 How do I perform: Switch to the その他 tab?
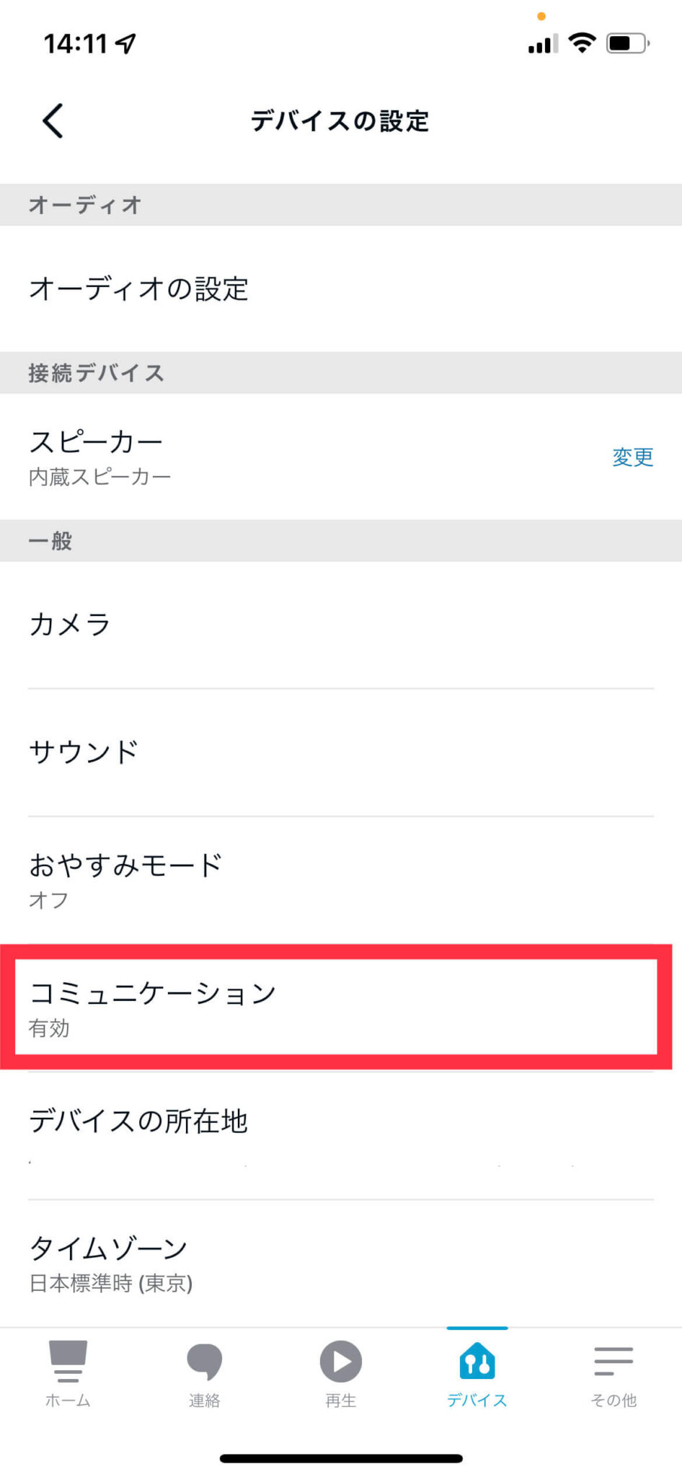point(612,1370)
